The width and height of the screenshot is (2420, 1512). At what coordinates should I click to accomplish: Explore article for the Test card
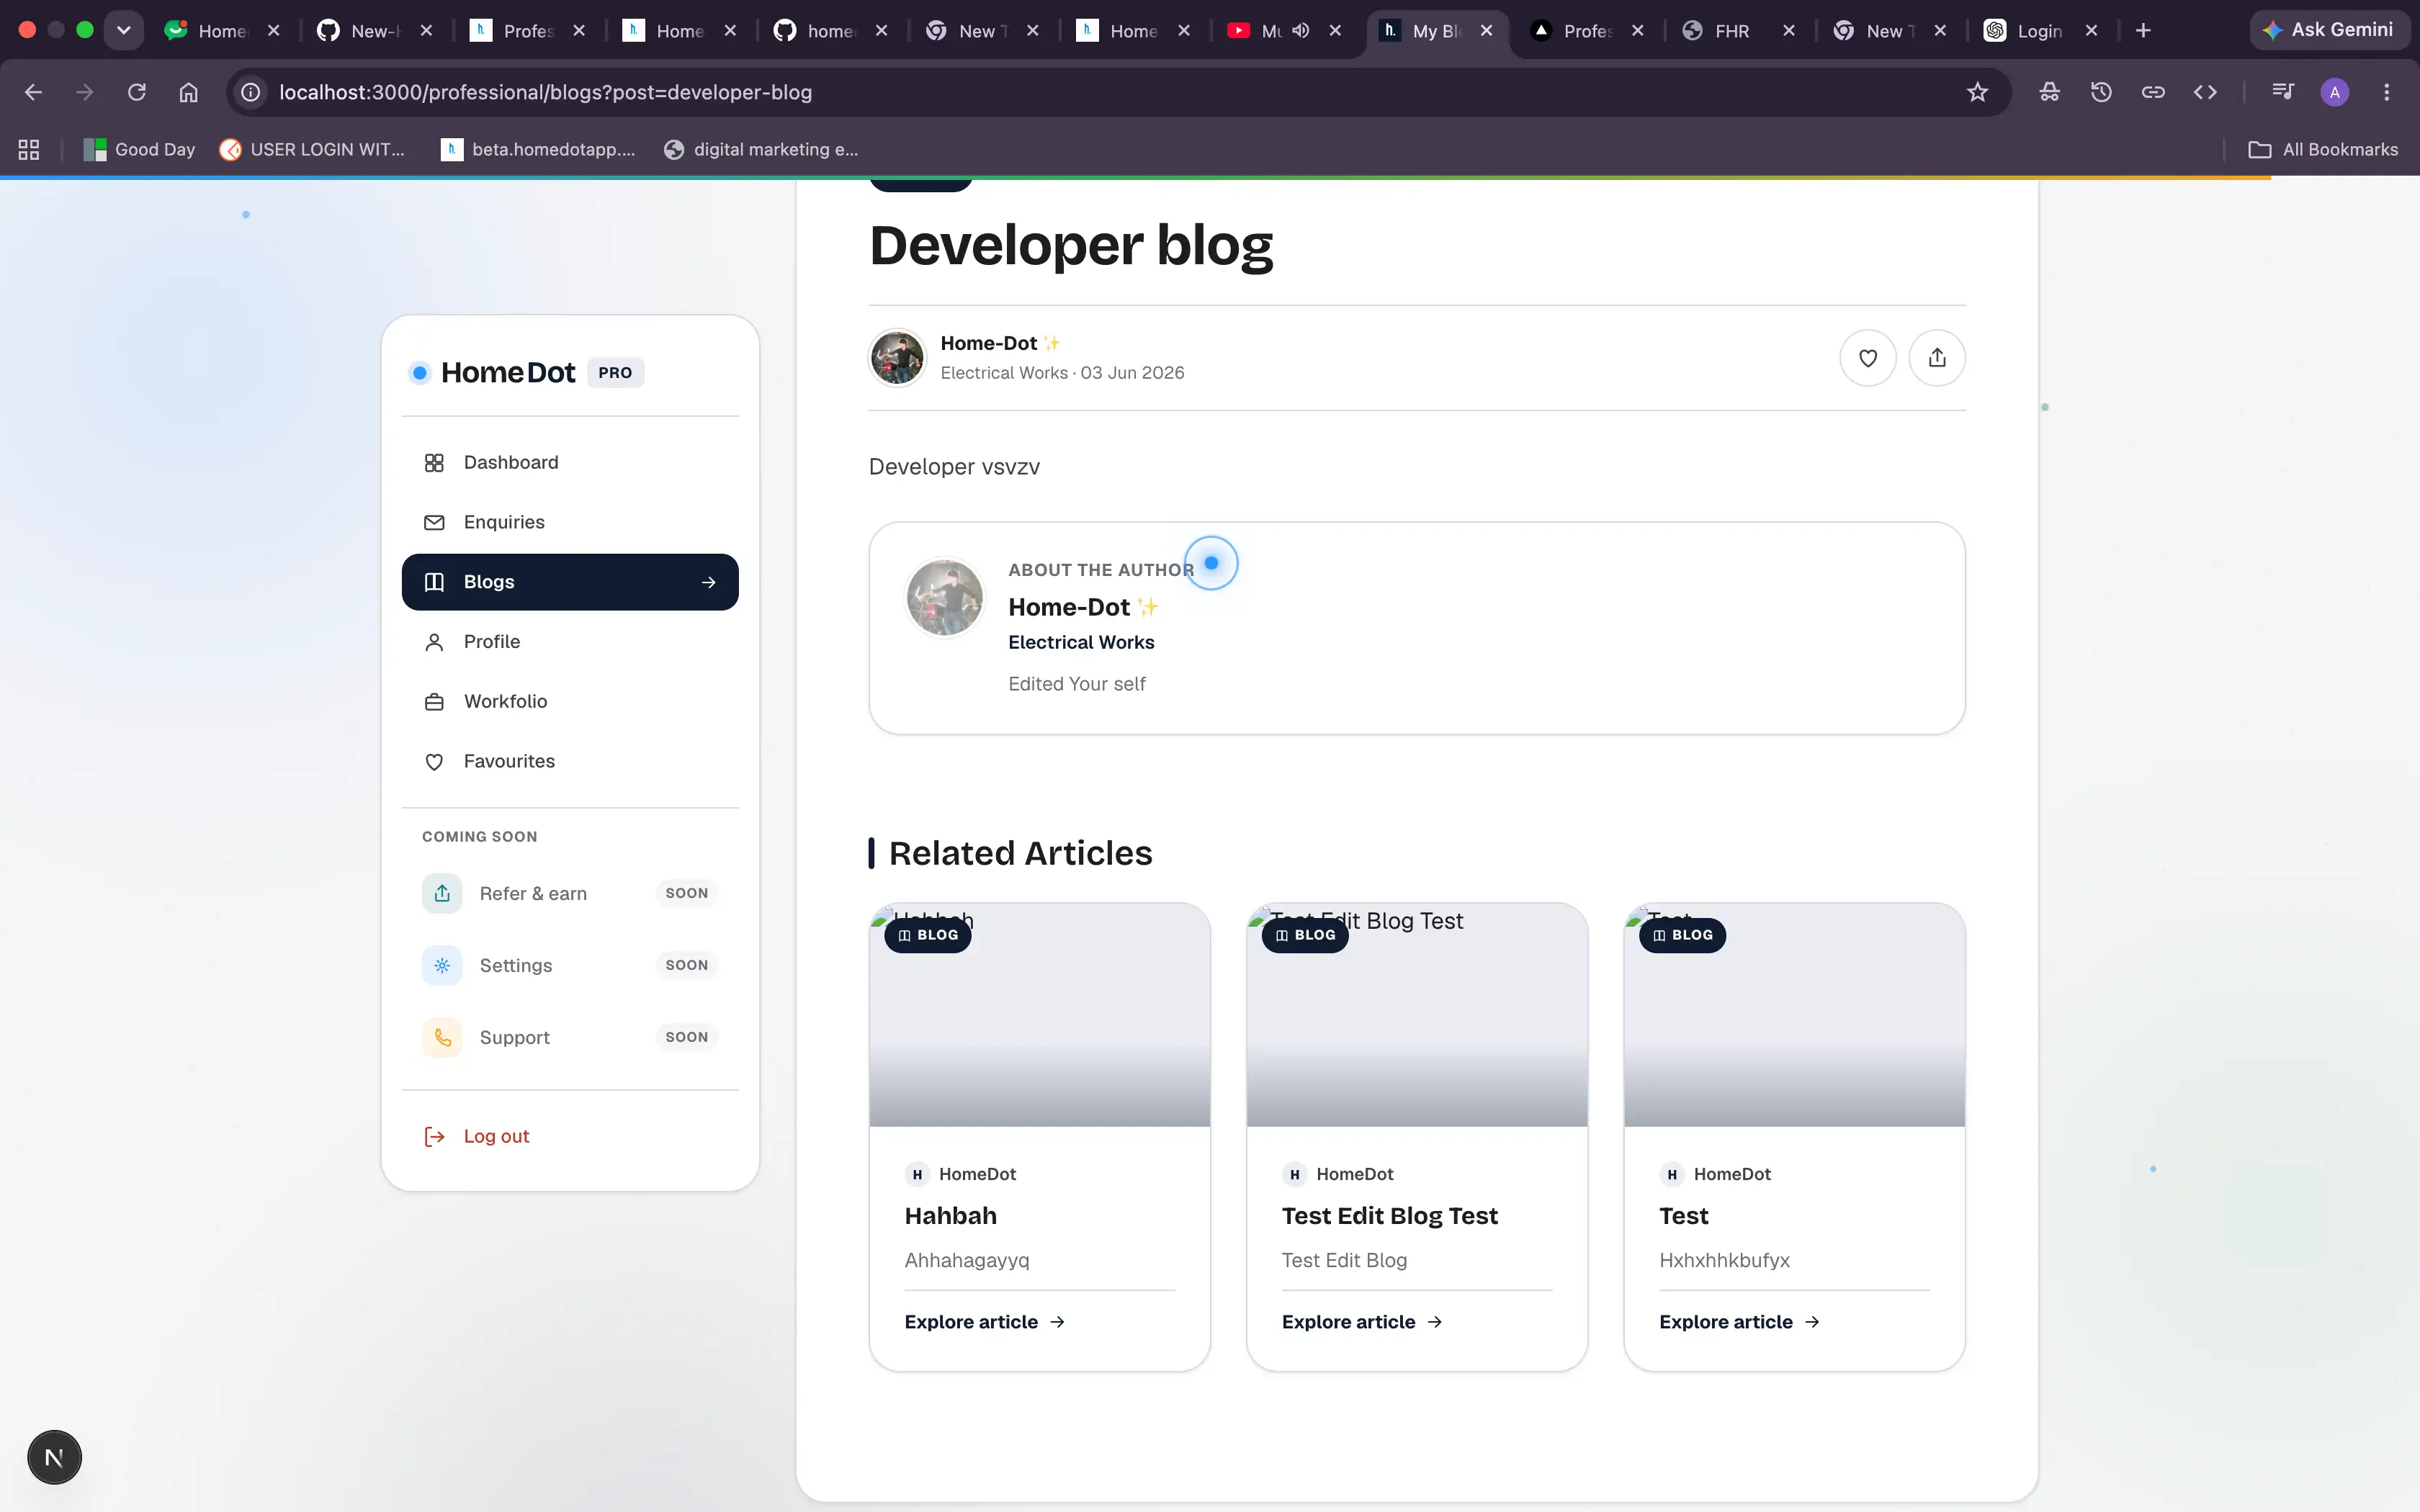click(1739, 1322)
